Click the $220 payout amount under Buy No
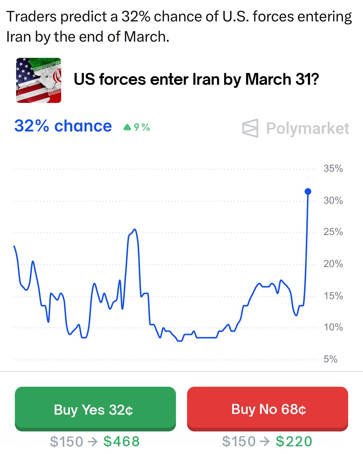Screen dimensions: 363x454 294,441
